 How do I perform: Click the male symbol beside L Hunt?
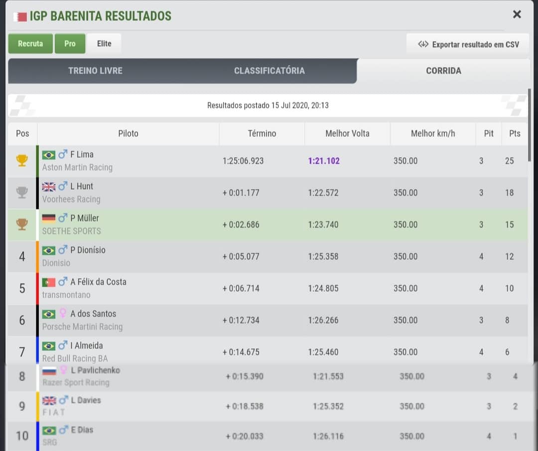[63, 186]
